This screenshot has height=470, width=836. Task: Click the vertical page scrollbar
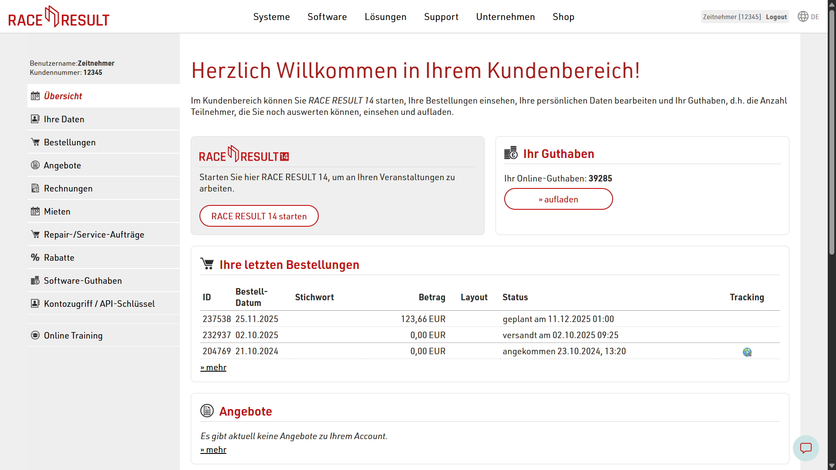pyautogui.click(x=832, y=131)
